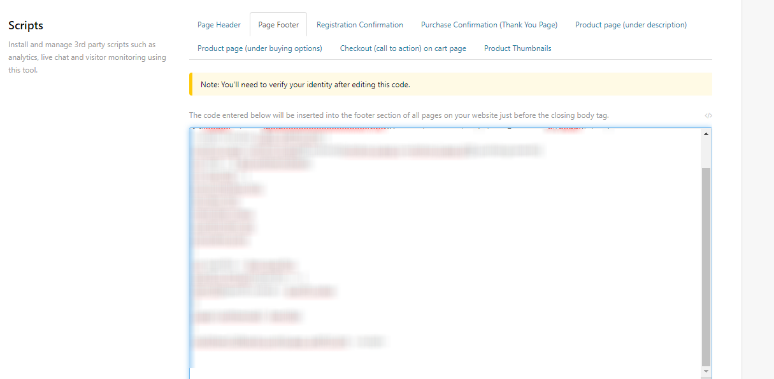Image resolution: width=774 pixels, height=379 pixels.
Task: Click the identity verification note banner
Action: point(450,84)
